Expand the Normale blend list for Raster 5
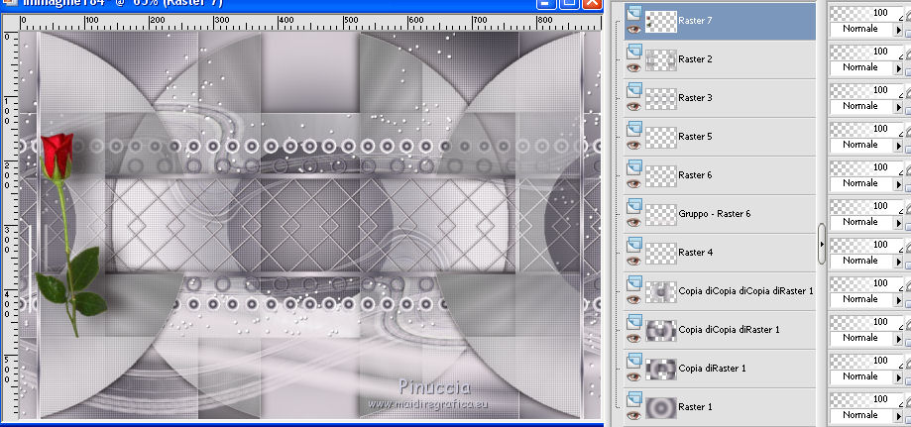The image size is (911, 427). (899, 146)
